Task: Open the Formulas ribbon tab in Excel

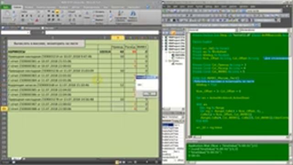Action: (x=64, y=7)
